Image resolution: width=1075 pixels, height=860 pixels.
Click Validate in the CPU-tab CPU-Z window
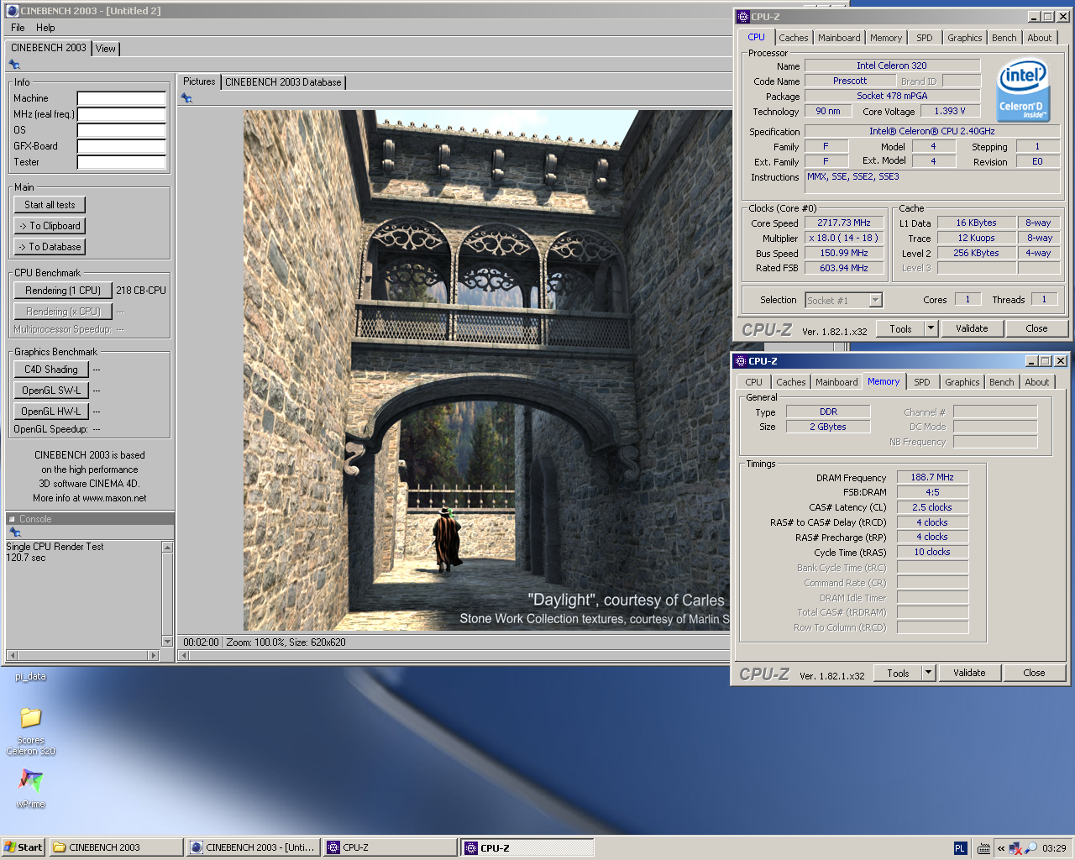click(972, 328)
